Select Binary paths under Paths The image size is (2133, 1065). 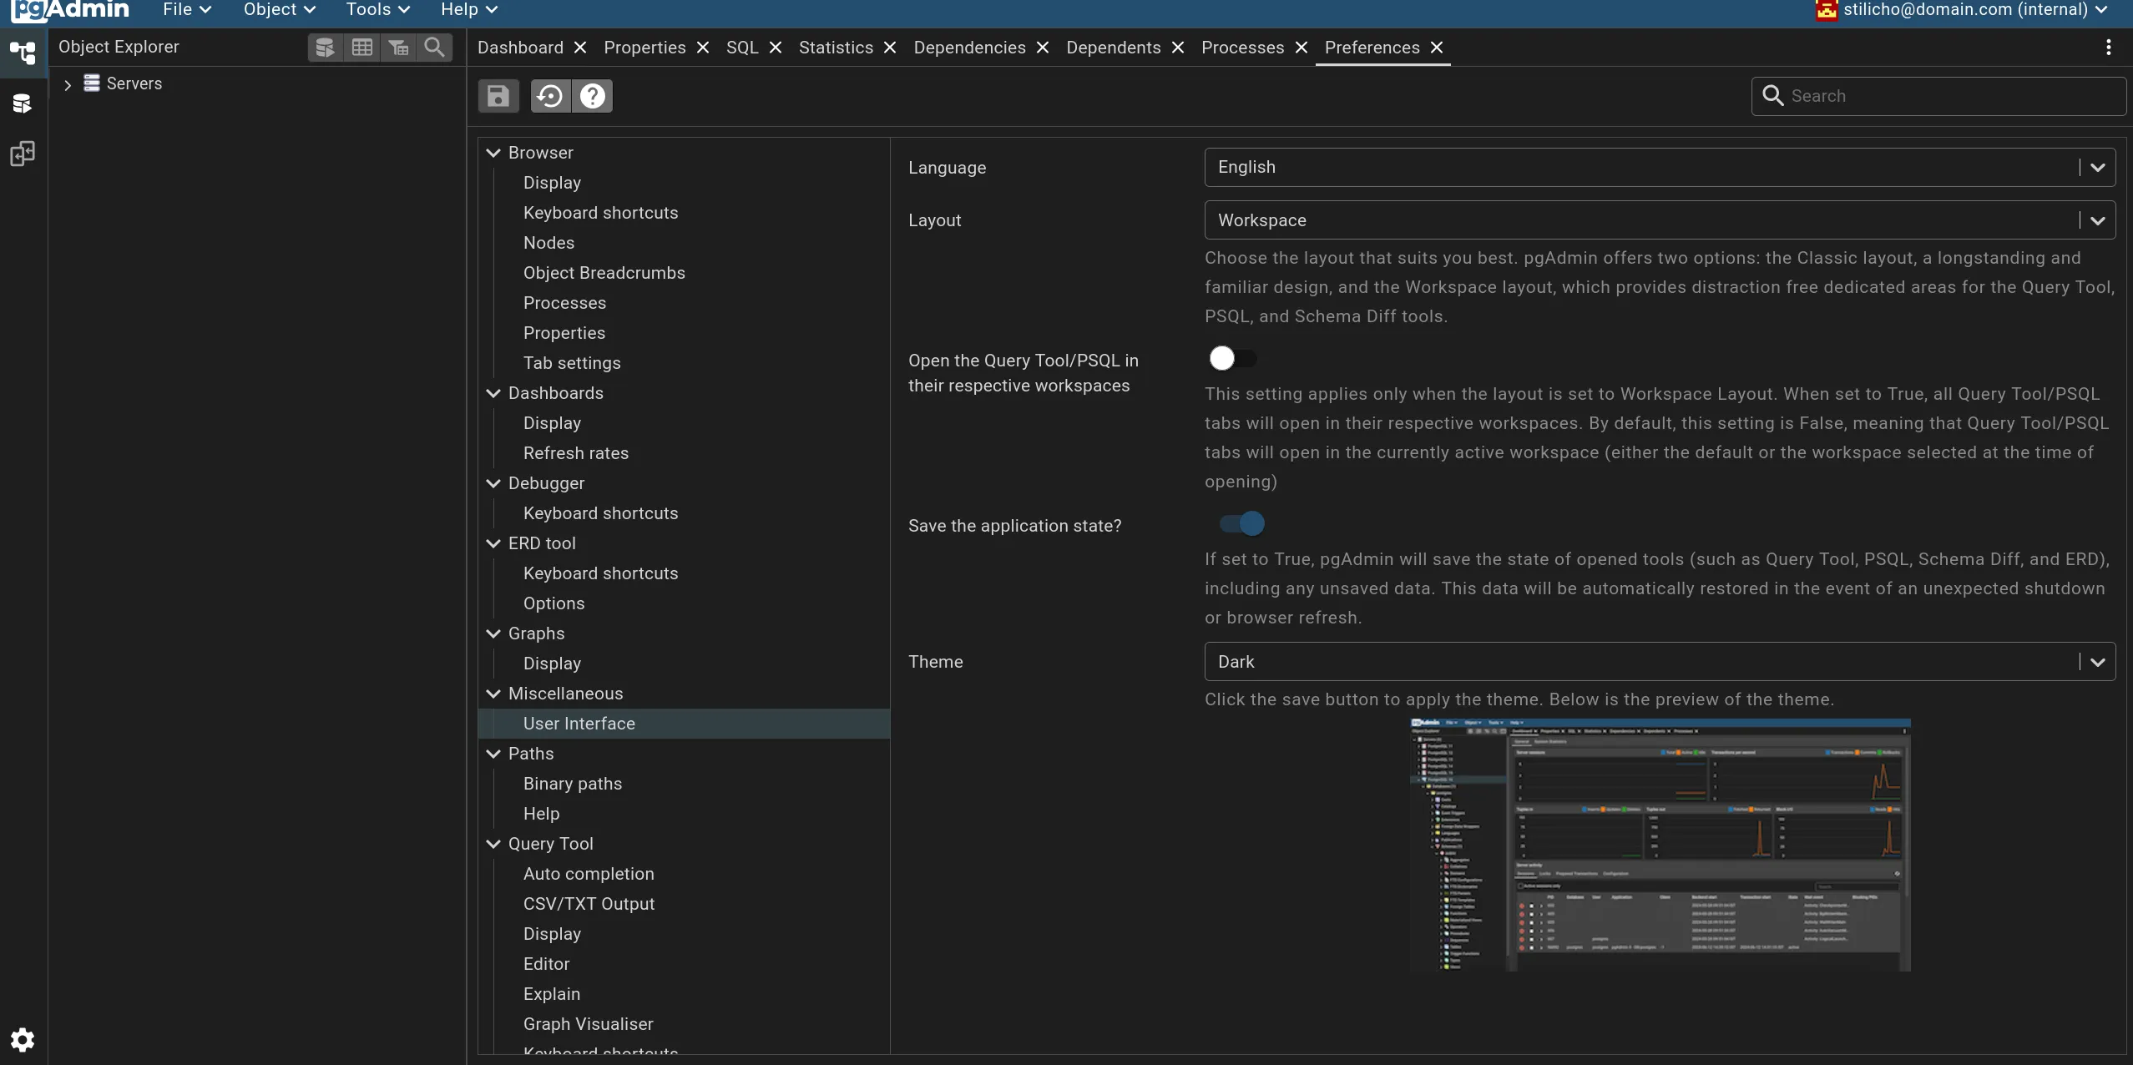coord(573,784)
